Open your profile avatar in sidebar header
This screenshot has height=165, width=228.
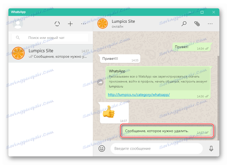18,24
